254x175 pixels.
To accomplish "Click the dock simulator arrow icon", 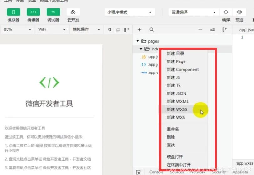I will pos(127,29).
